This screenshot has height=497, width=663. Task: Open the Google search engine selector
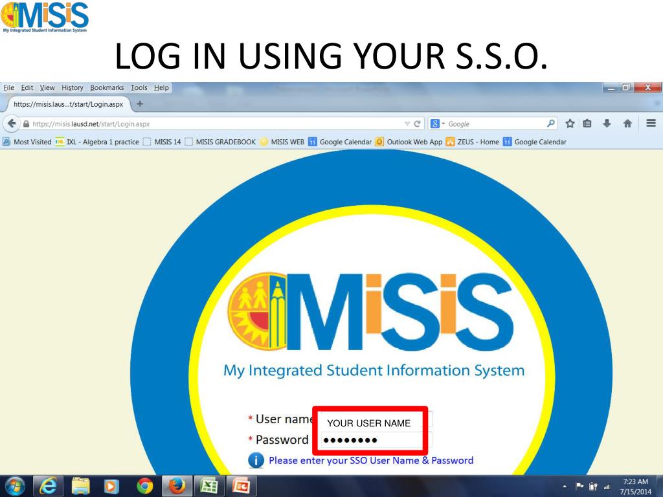click(x=438, y=124)
